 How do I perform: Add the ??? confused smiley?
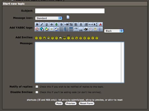point(68,37)
